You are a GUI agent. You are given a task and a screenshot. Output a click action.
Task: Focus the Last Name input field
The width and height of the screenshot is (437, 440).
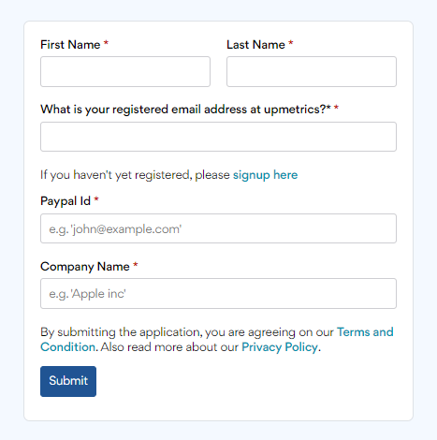pyautogui.click(x=312, y=71)
